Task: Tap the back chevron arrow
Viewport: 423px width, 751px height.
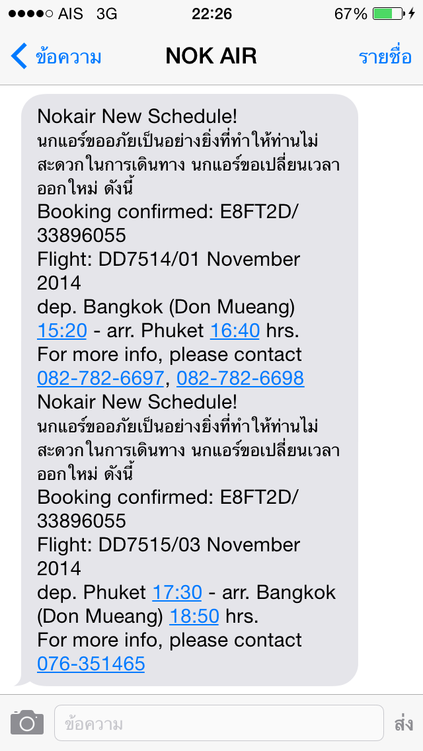Action: pyautogui.click(x=19, y=56)
